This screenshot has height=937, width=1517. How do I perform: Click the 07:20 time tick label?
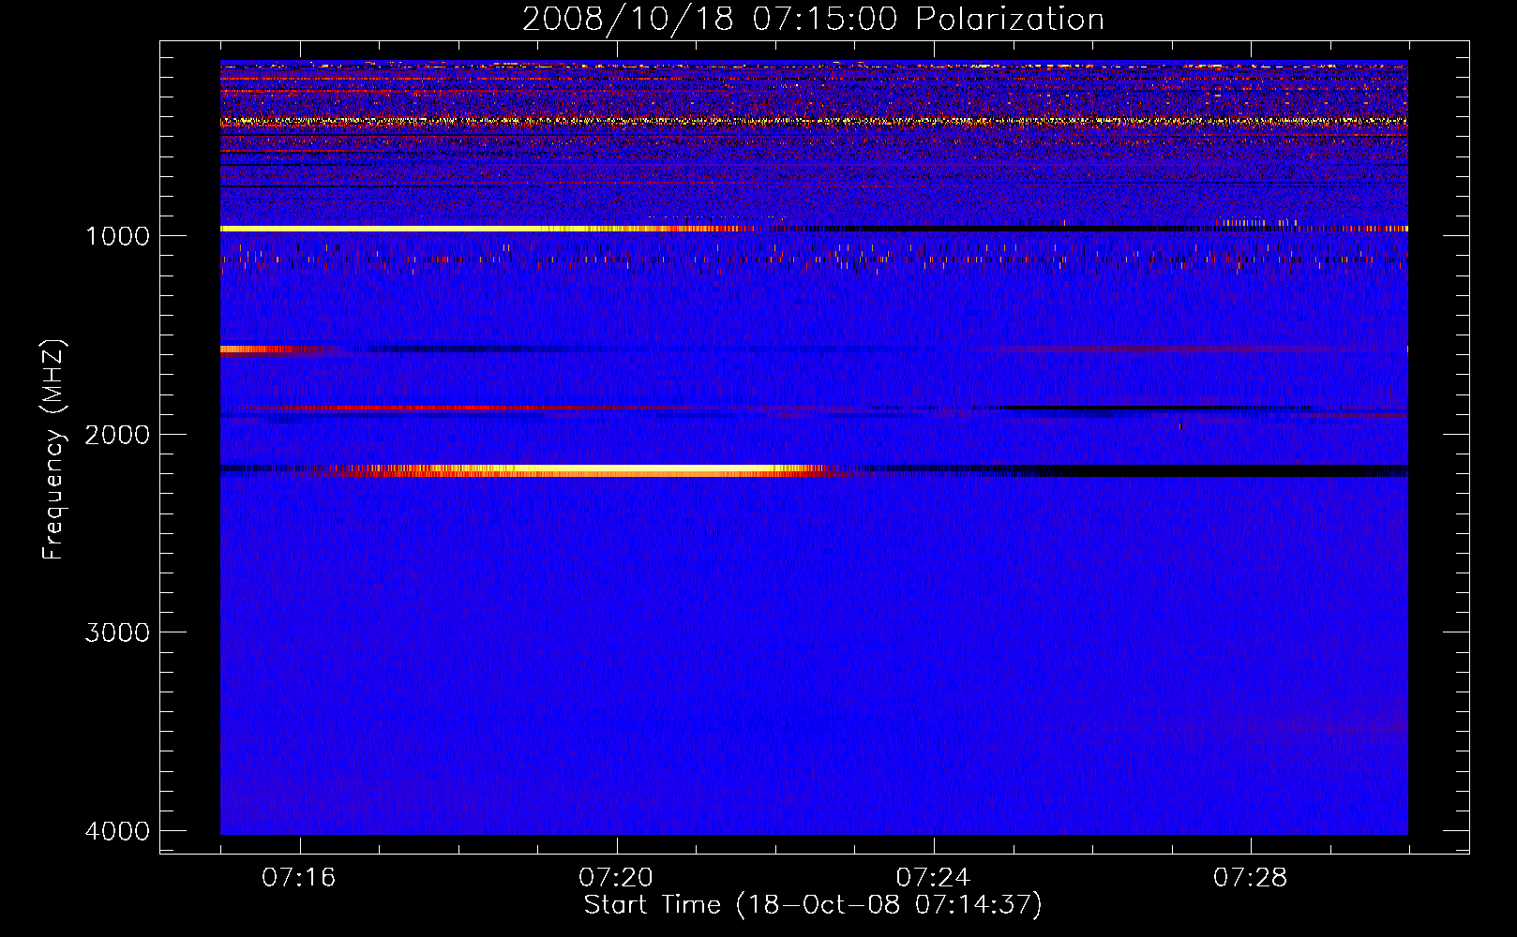point(616,878)
